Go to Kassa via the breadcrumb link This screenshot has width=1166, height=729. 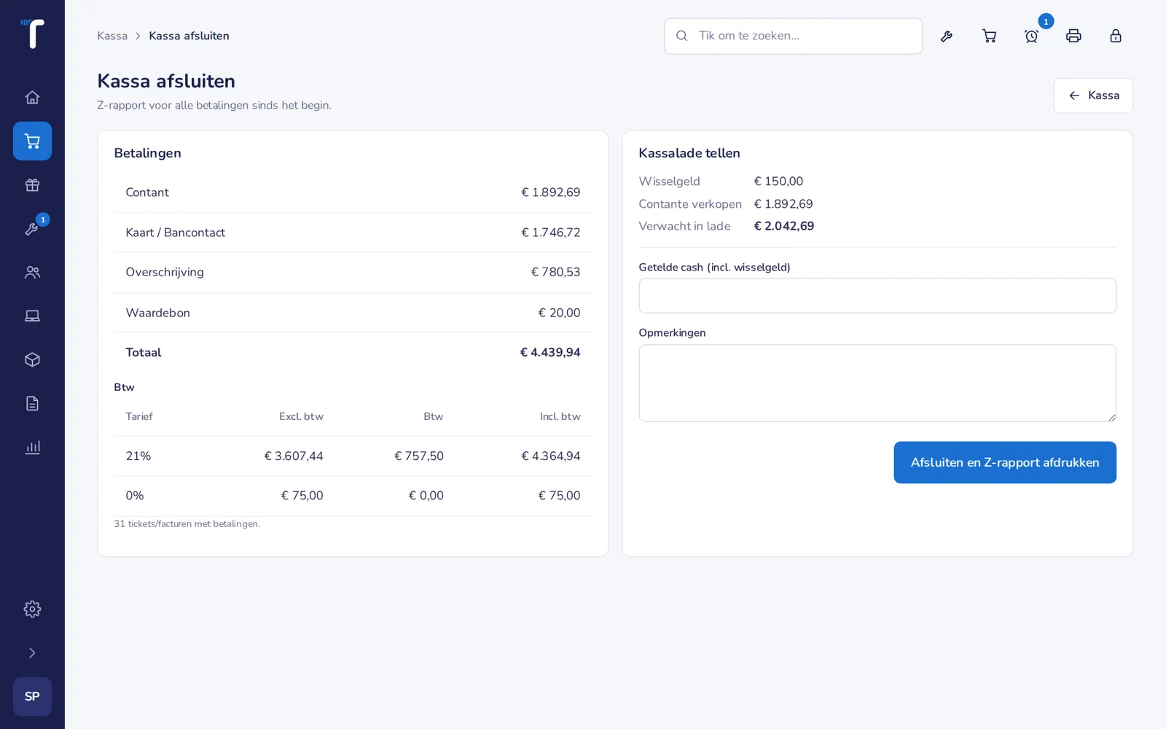pyautogui.click(x=112, y=36)
